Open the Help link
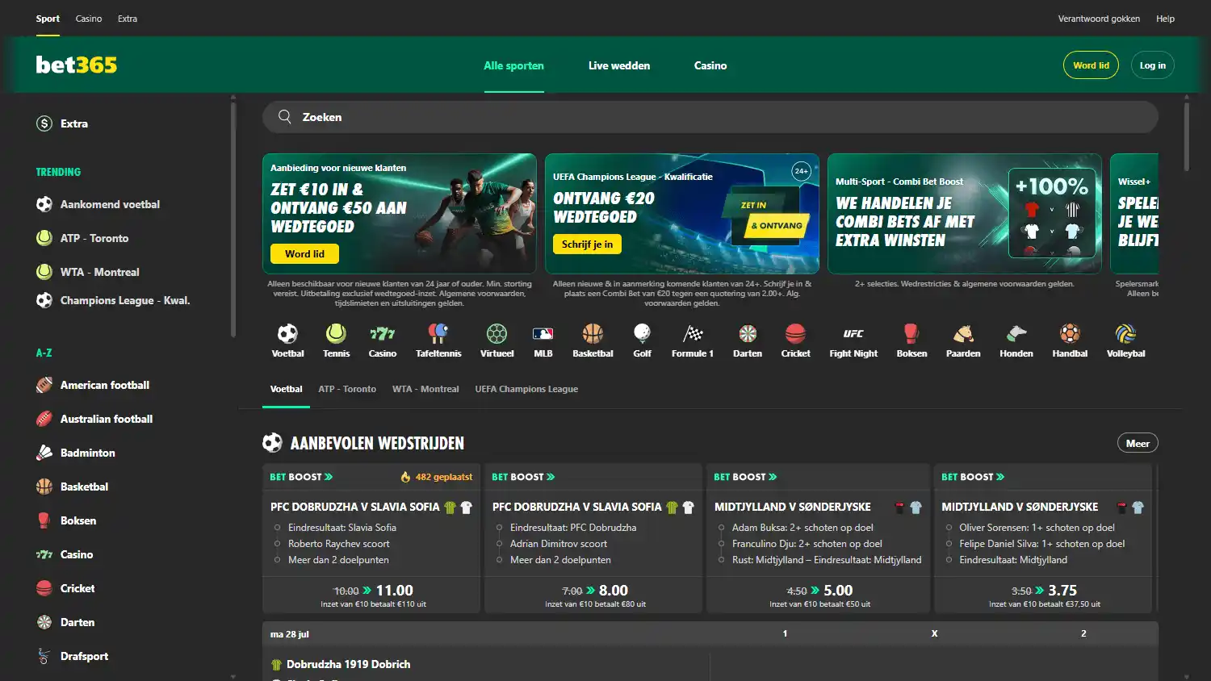Image resolution: width=1211 pixels, height=681 pixels. coord(1165,19)
